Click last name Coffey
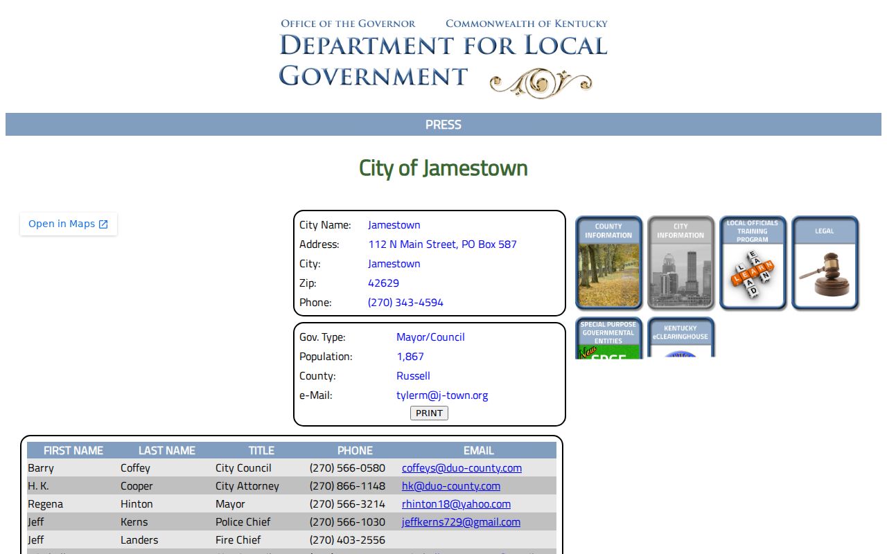887x554 pixels. click(135, 468)
